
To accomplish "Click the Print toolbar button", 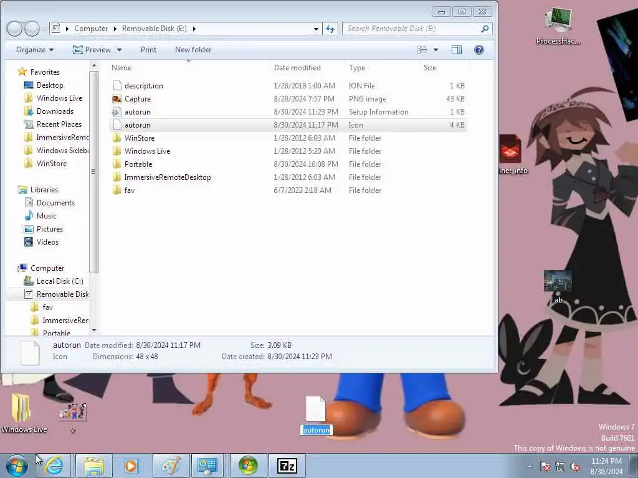I will (148, 50).
